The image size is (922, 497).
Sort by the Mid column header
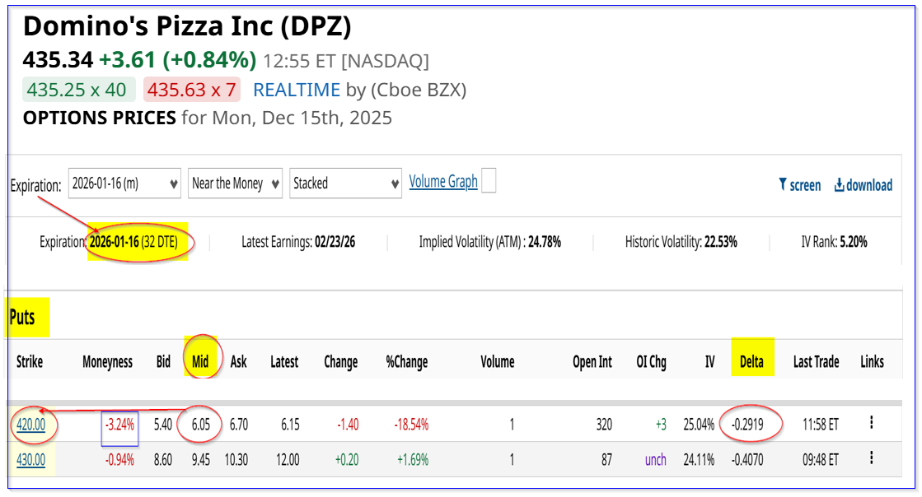coord(199,361)
